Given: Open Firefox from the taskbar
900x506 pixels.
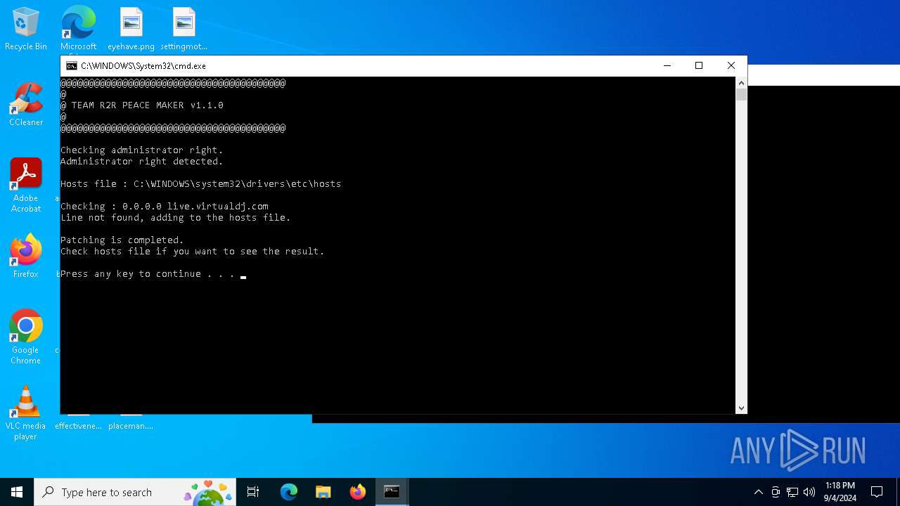Looking at the screenshot, I should pyautogui.click(x=358, y=492).
